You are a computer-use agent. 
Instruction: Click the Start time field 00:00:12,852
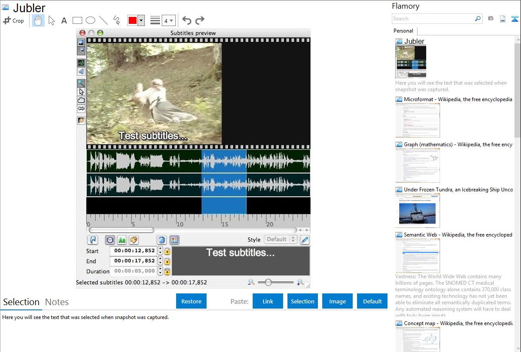point(134,251)
